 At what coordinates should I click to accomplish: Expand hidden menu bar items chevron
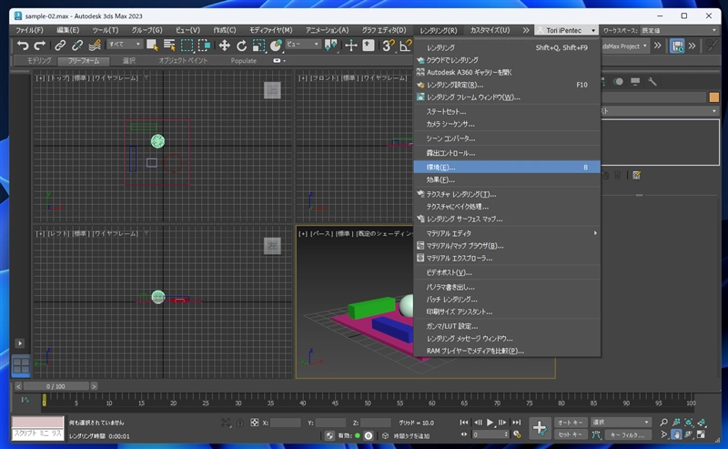(526, 30)
